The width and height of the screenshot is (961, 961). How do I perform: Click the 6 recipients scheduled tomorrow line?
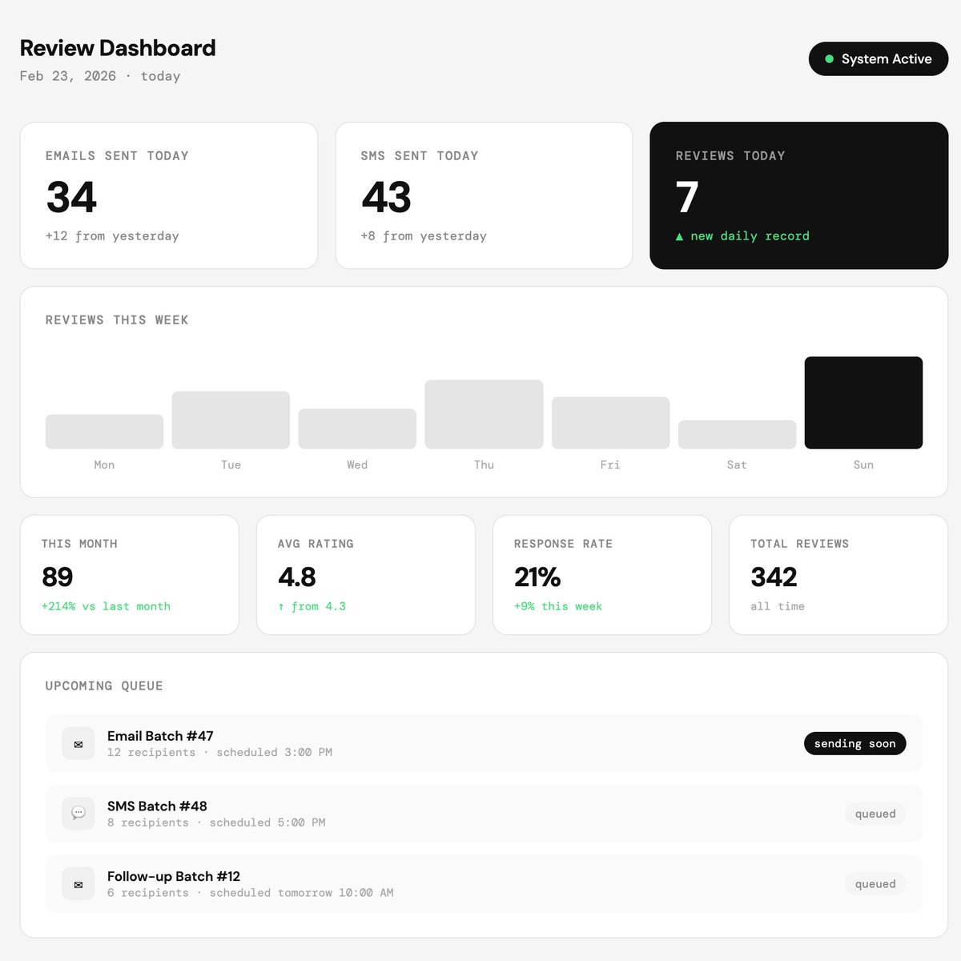pyautogui.click(x=251, y=893)
